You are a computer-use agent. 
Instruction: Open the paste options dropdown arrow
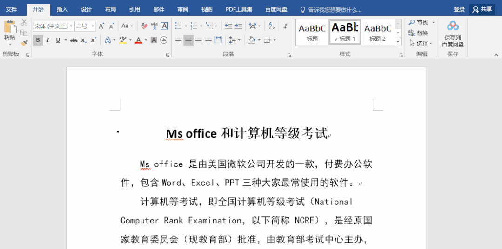10,45
